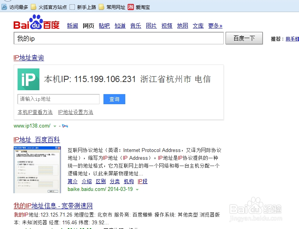
Task: Switch to the 视频 tab
Action: (x=167, y=26)
